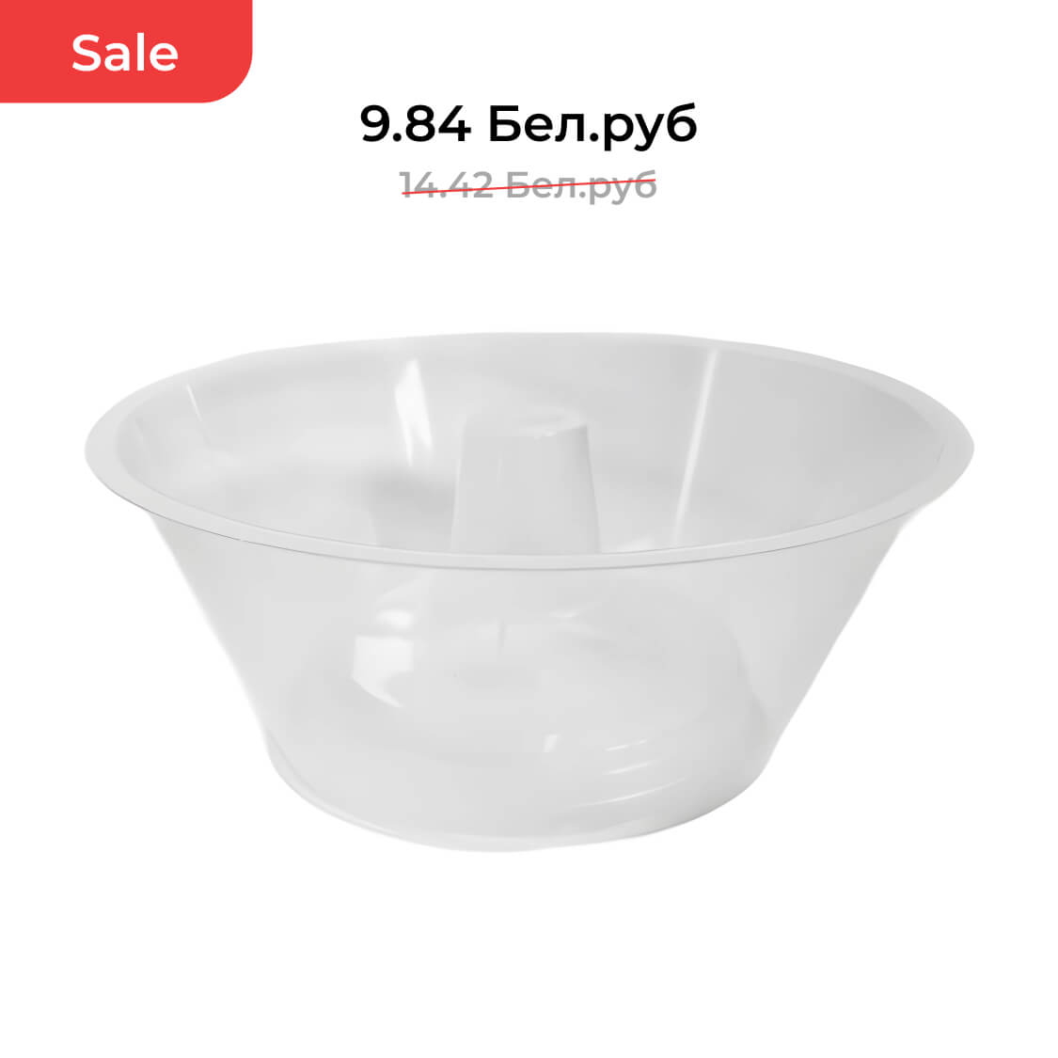Click the front edge of the bowl rim
Screen dimensions: 1058x1058
click(x=527, y=561)
